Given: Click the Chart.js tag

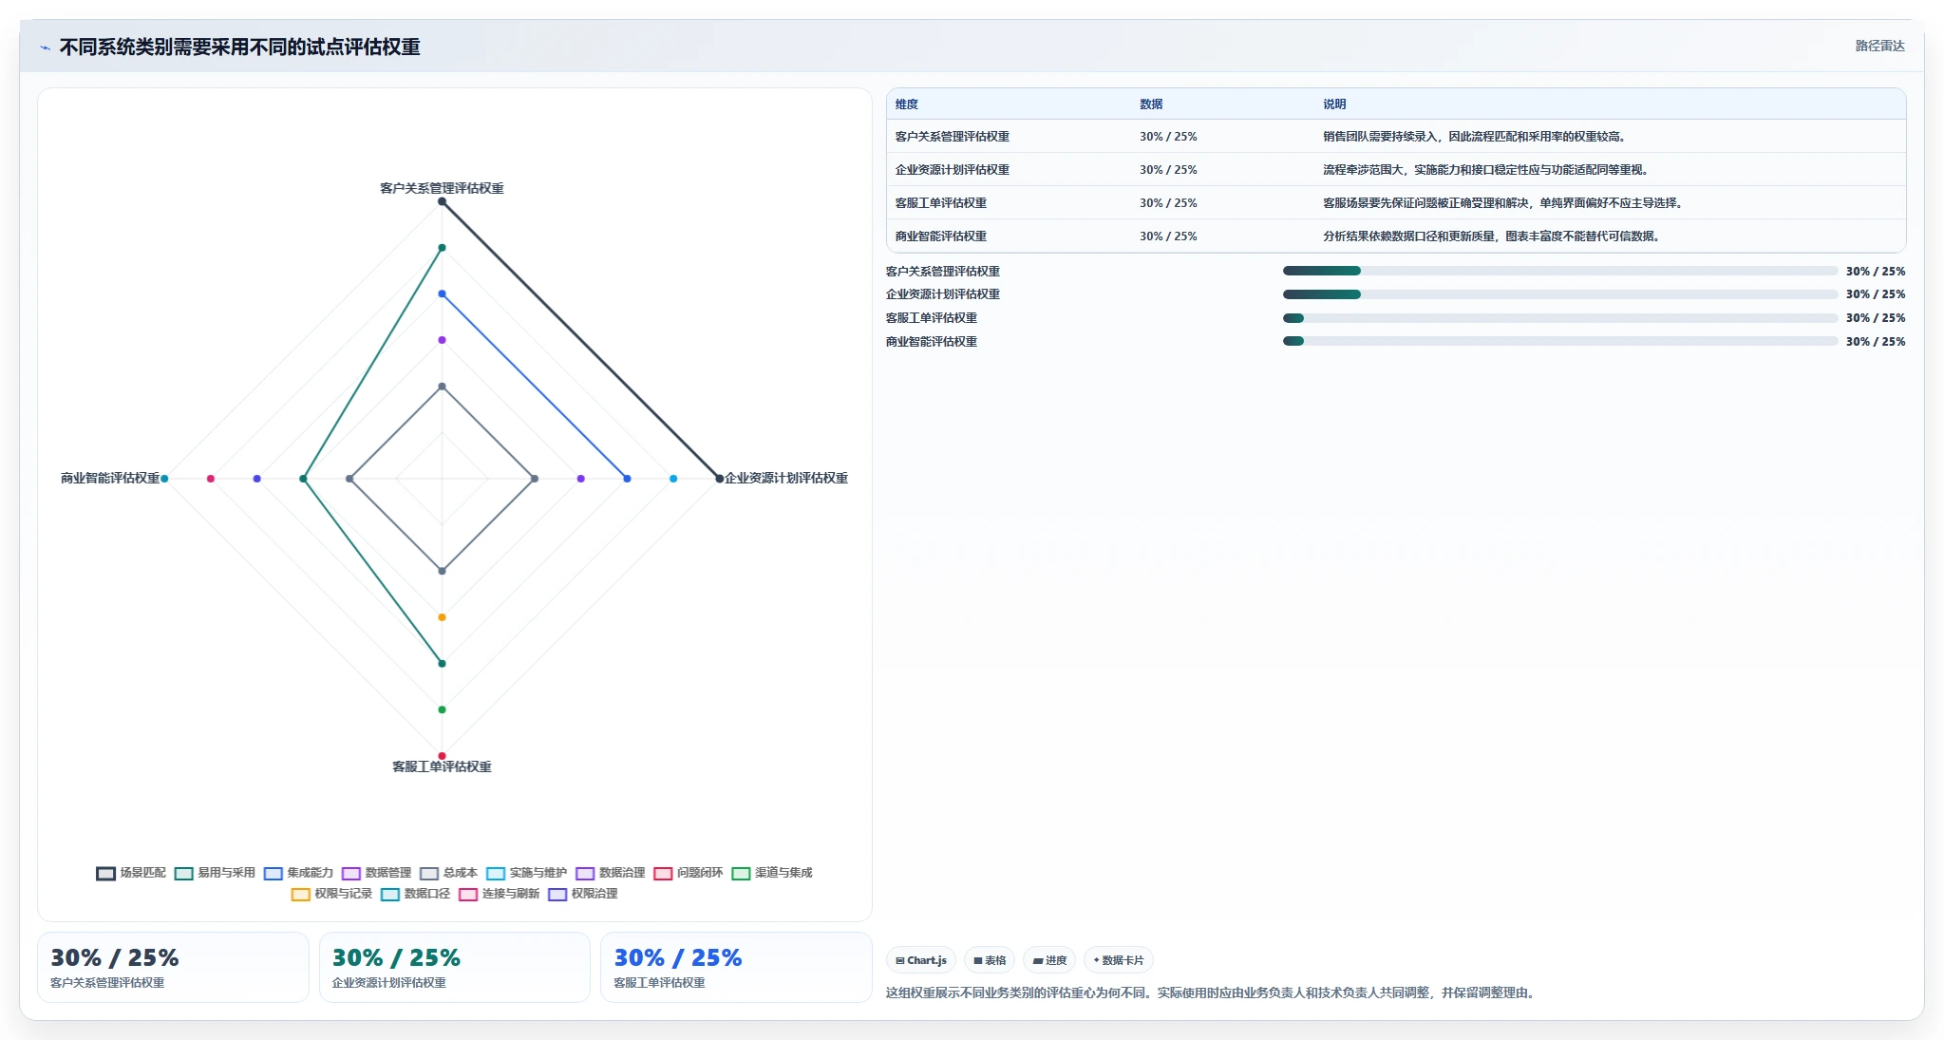Looking at the screenshot, I should click(x=921, y=960).
